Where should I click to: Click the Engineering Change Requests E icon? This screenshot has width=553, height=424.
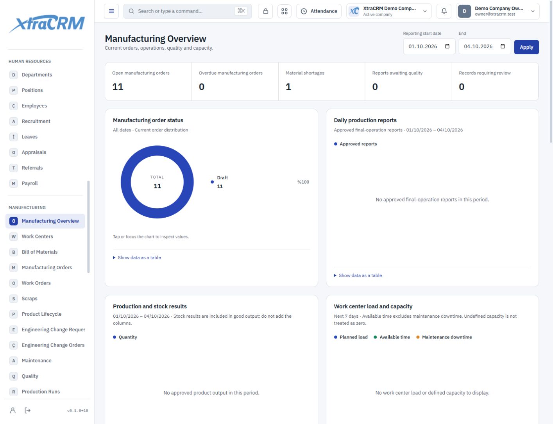14,329
